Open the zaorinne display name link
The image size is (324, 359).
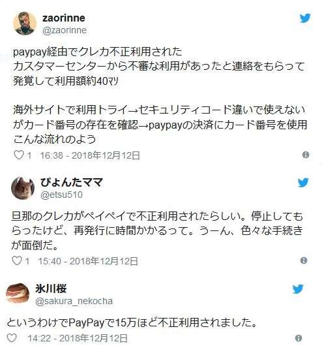point(64,18)
